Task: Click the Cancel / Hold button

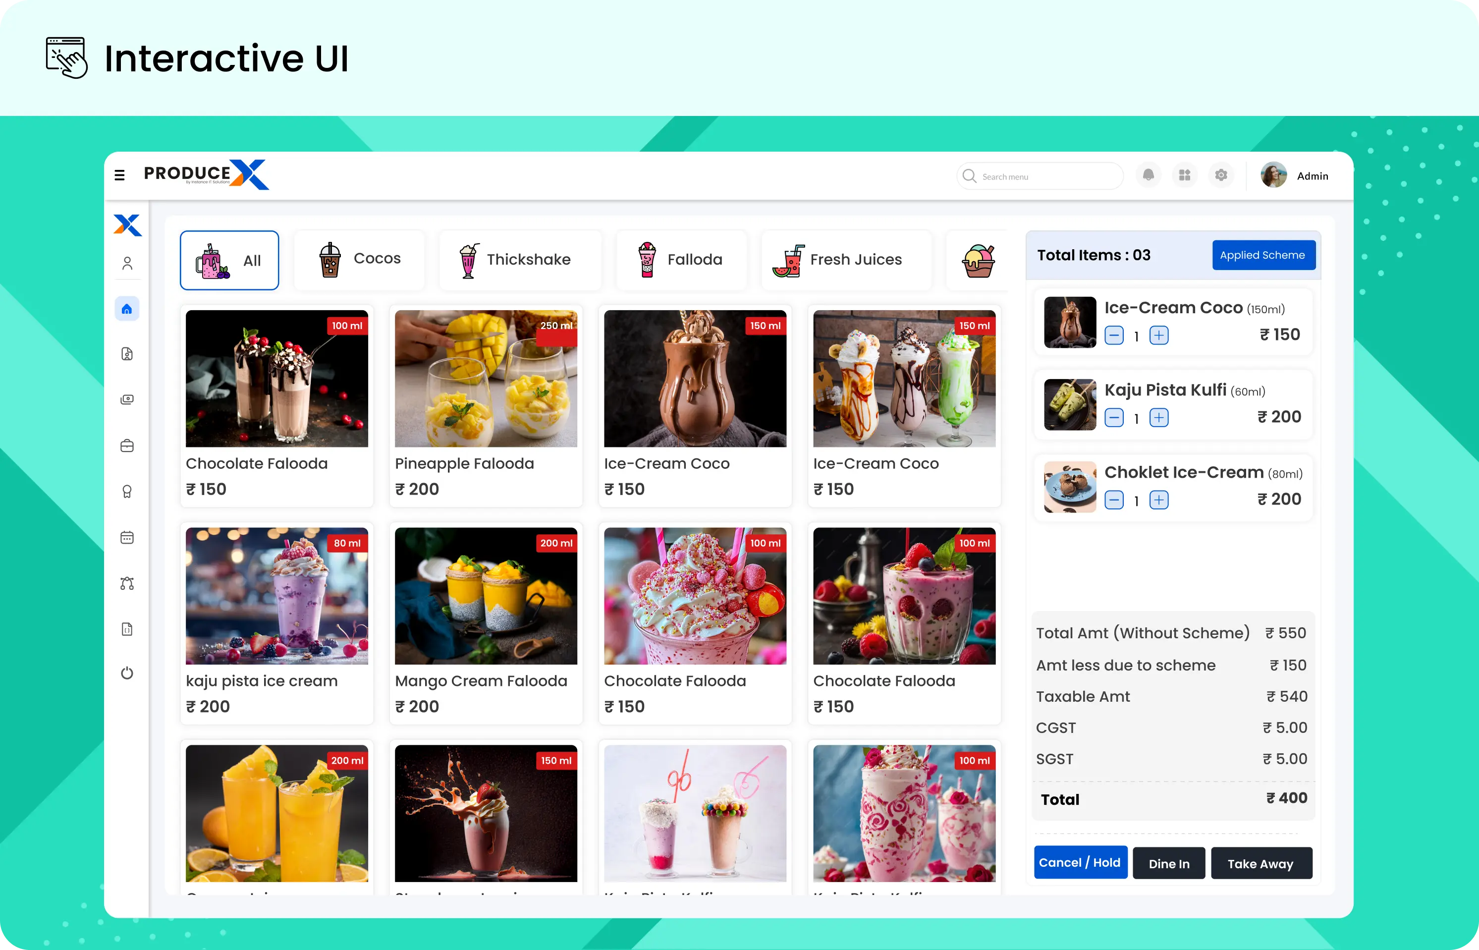Action: tap(1081, 862)
